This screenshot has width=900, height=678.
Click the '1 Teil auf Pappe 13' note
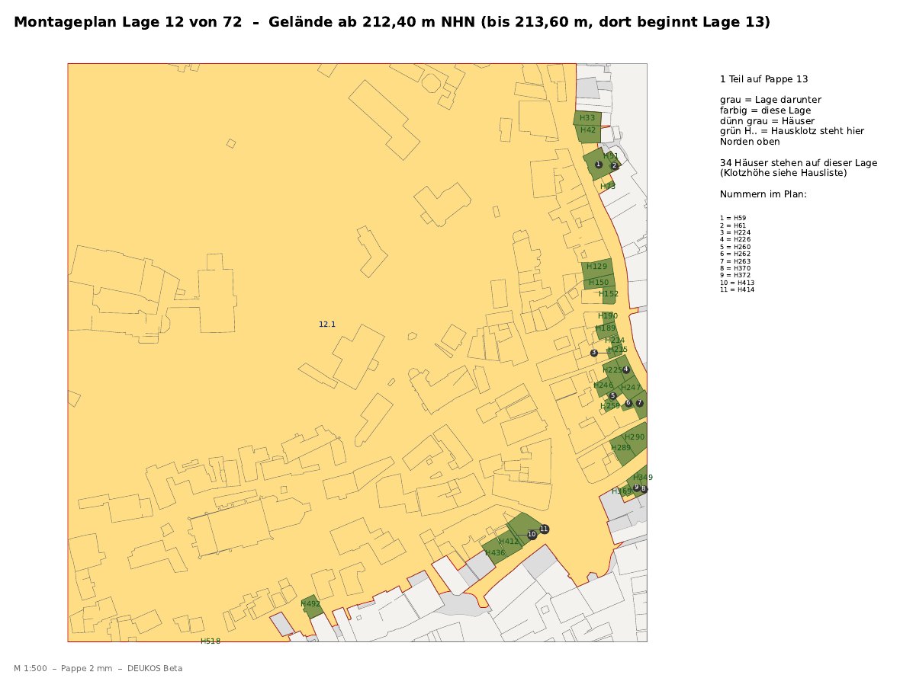764,79
